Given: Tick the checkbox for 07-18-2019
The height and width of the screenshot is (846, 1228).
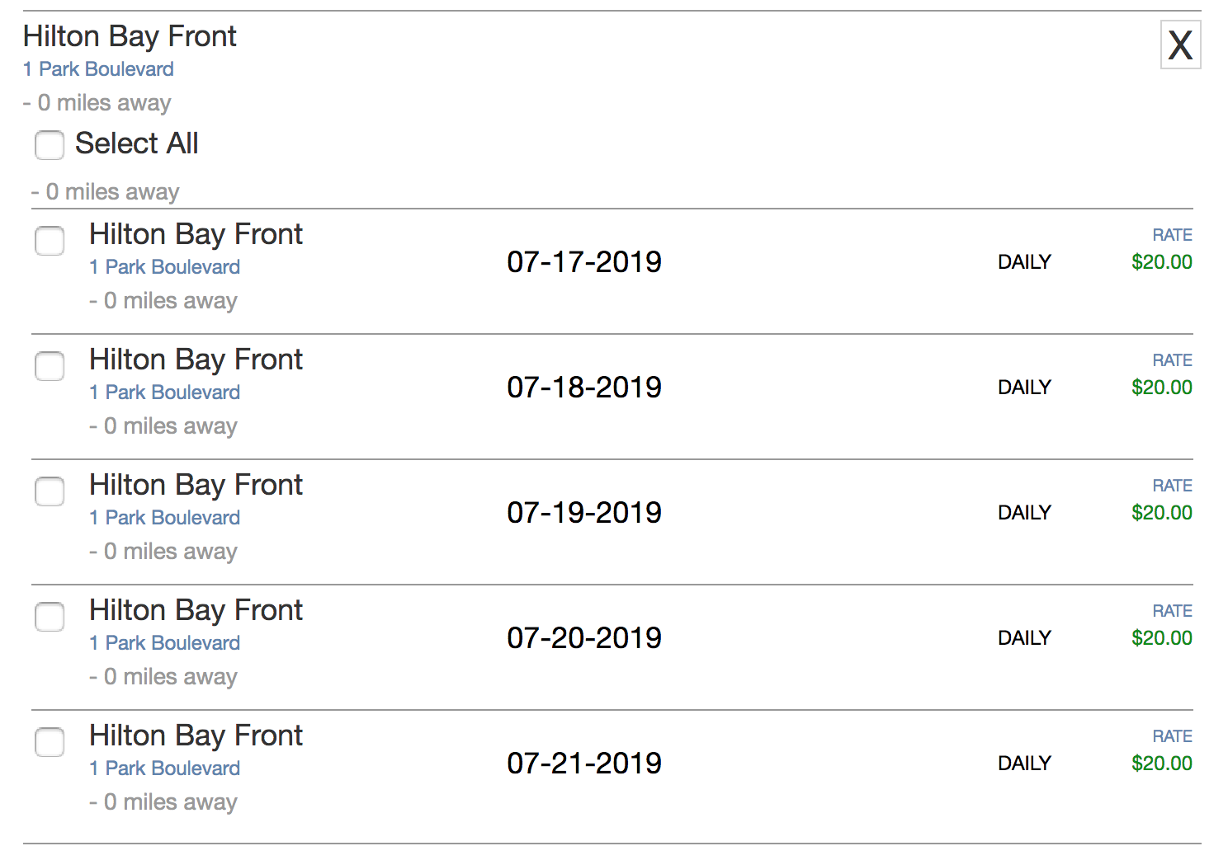Looking at the screenshot, I should (50, 366).
